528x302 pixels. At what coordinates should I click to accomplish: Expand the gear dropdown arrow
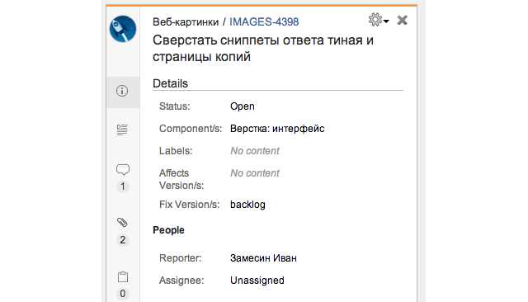click(x=386, y=21)
